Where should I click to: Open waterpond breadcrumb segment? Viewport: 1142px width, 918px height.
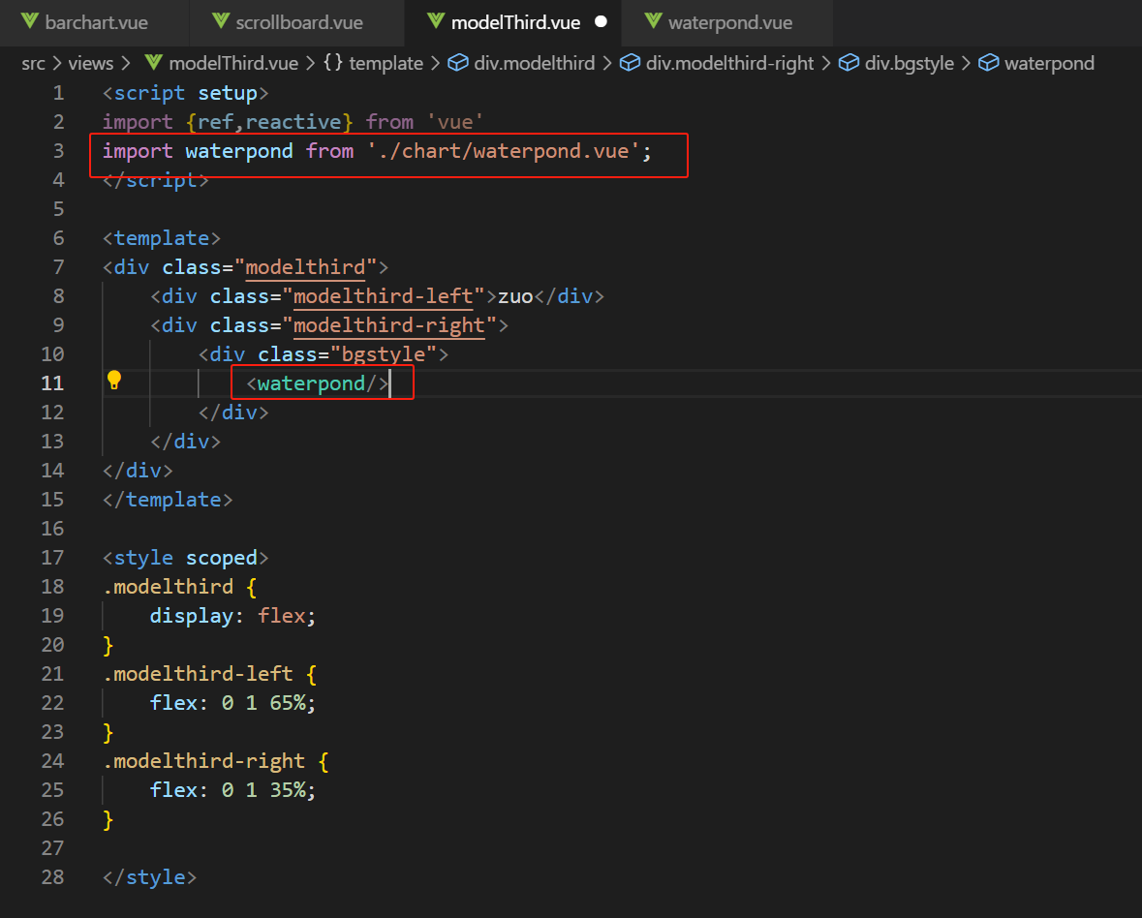pyautogui.click(x=1050, y=64)
